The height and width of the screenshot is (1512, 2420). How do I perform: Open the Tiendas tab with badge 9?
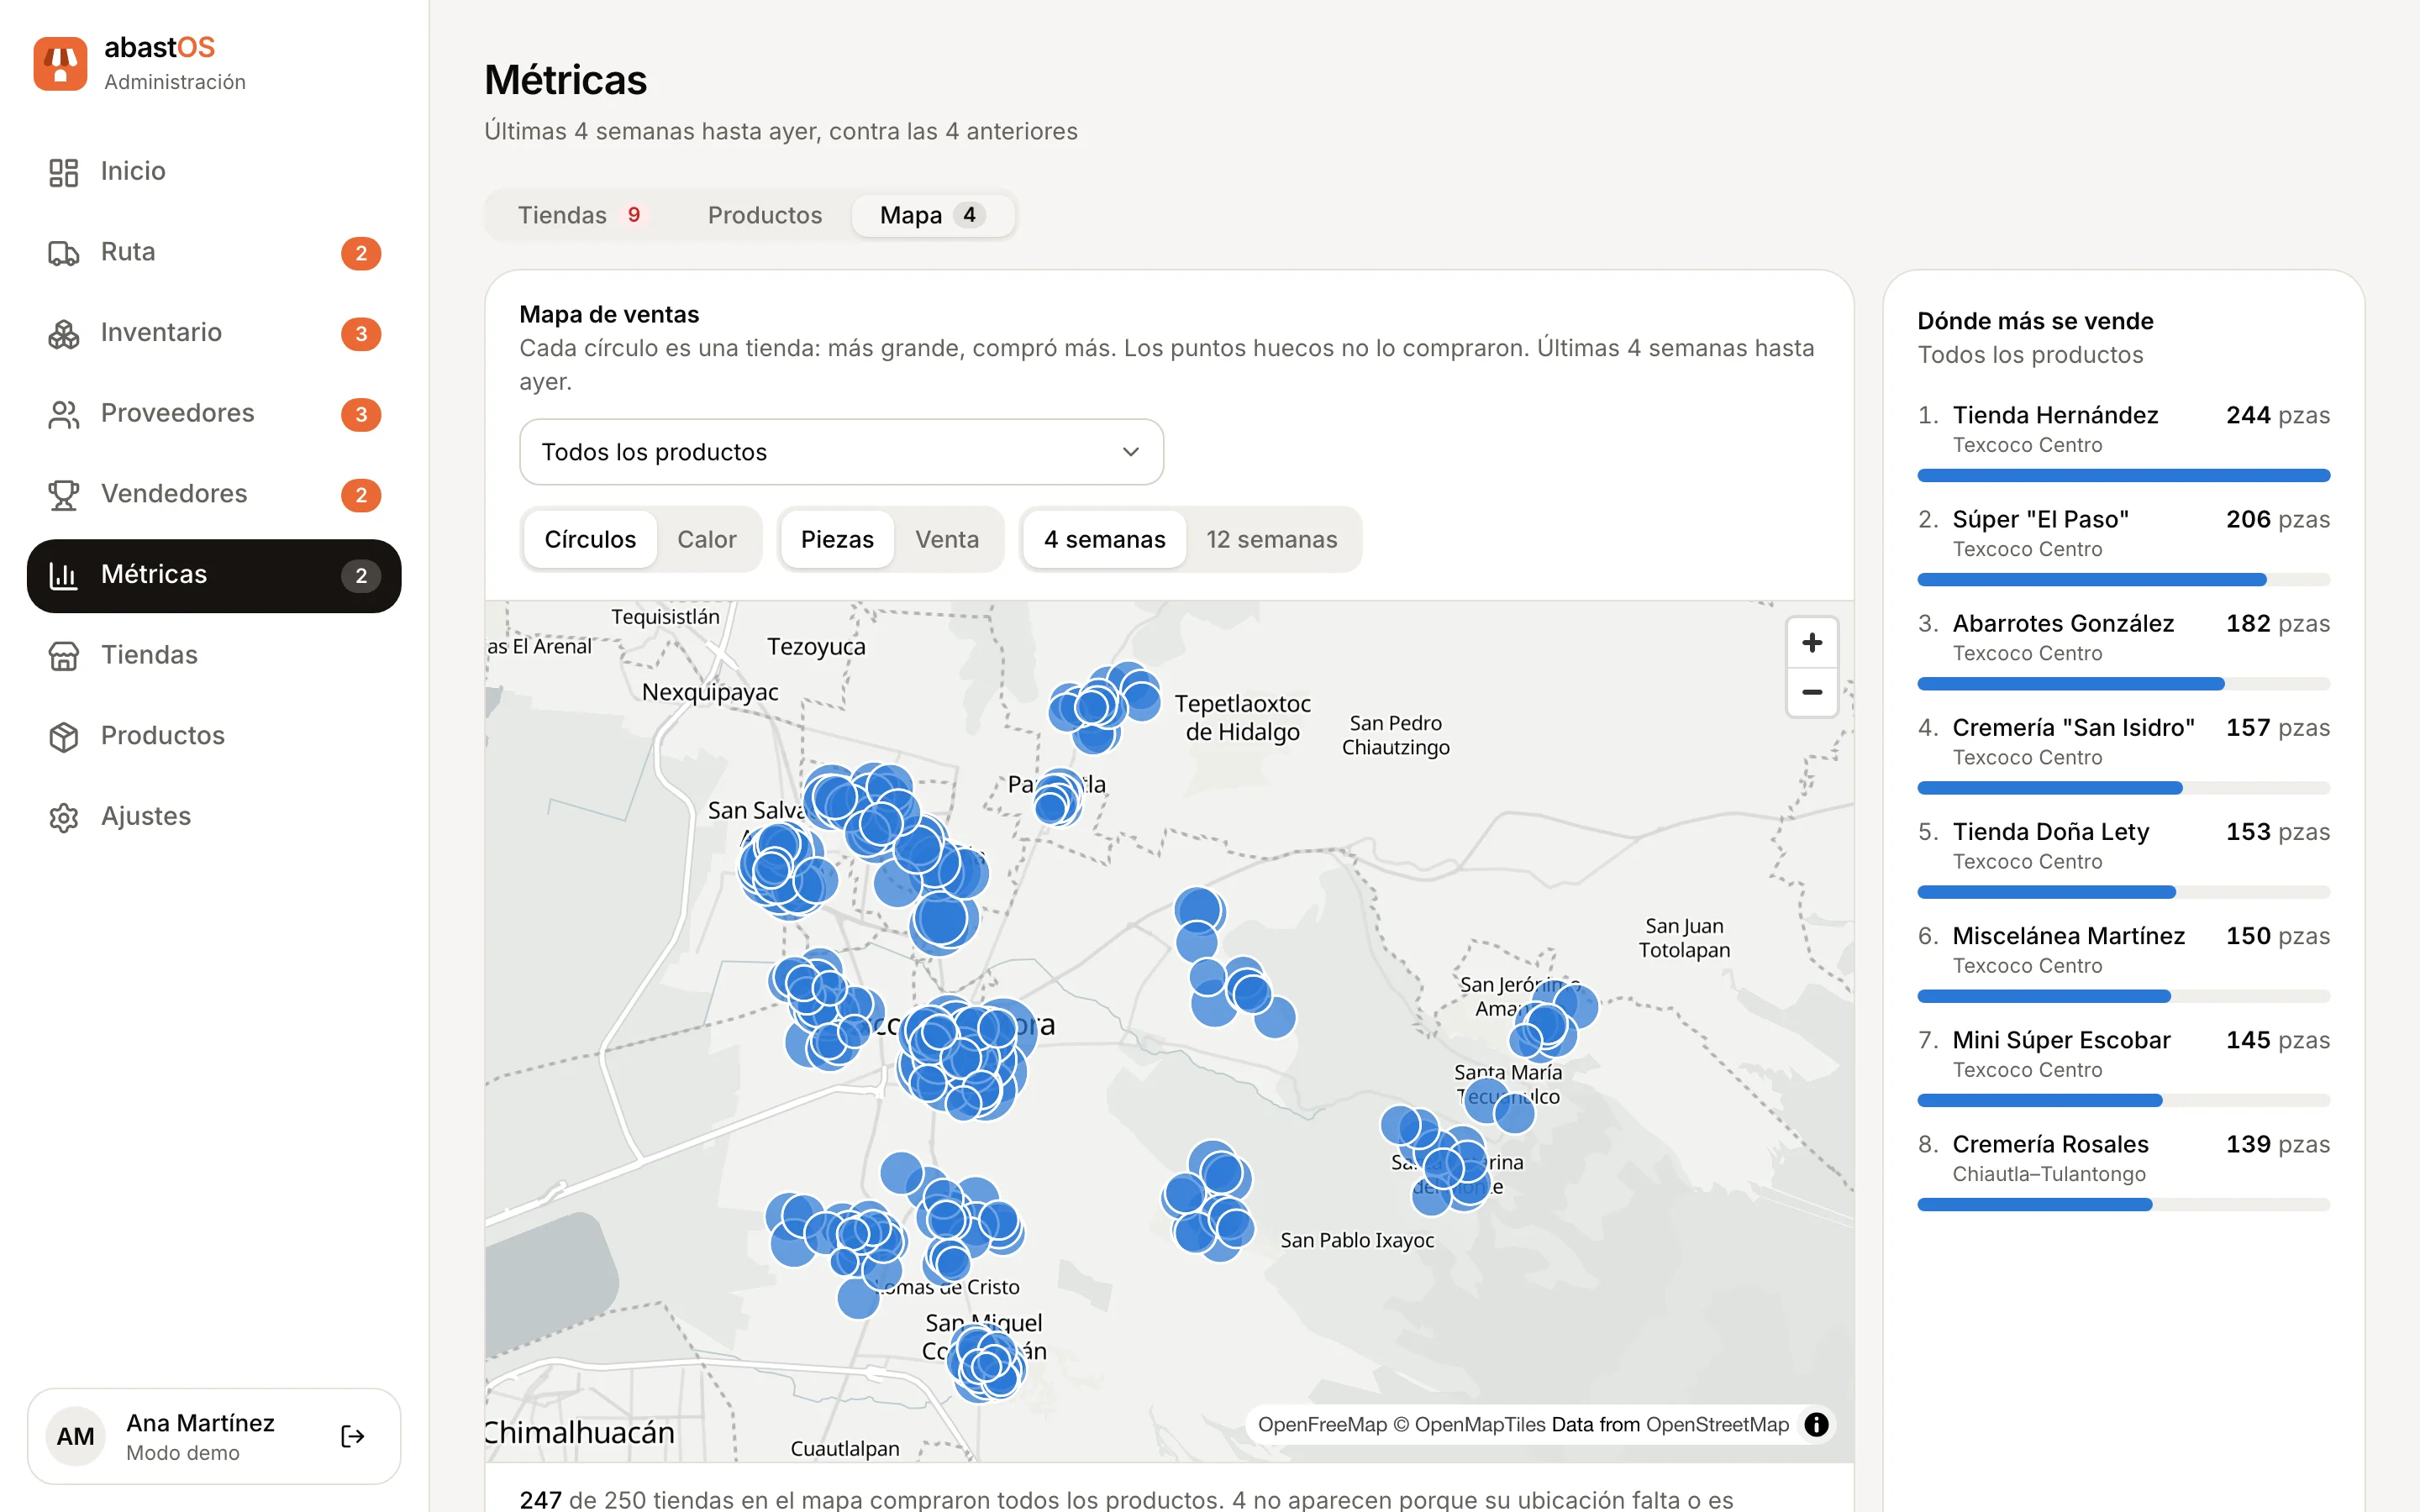point(582,215)
